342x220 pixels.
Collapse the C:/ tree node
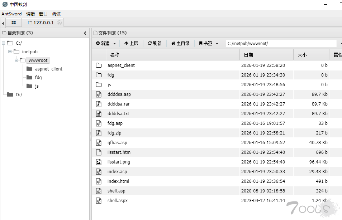tap(4, 43)
